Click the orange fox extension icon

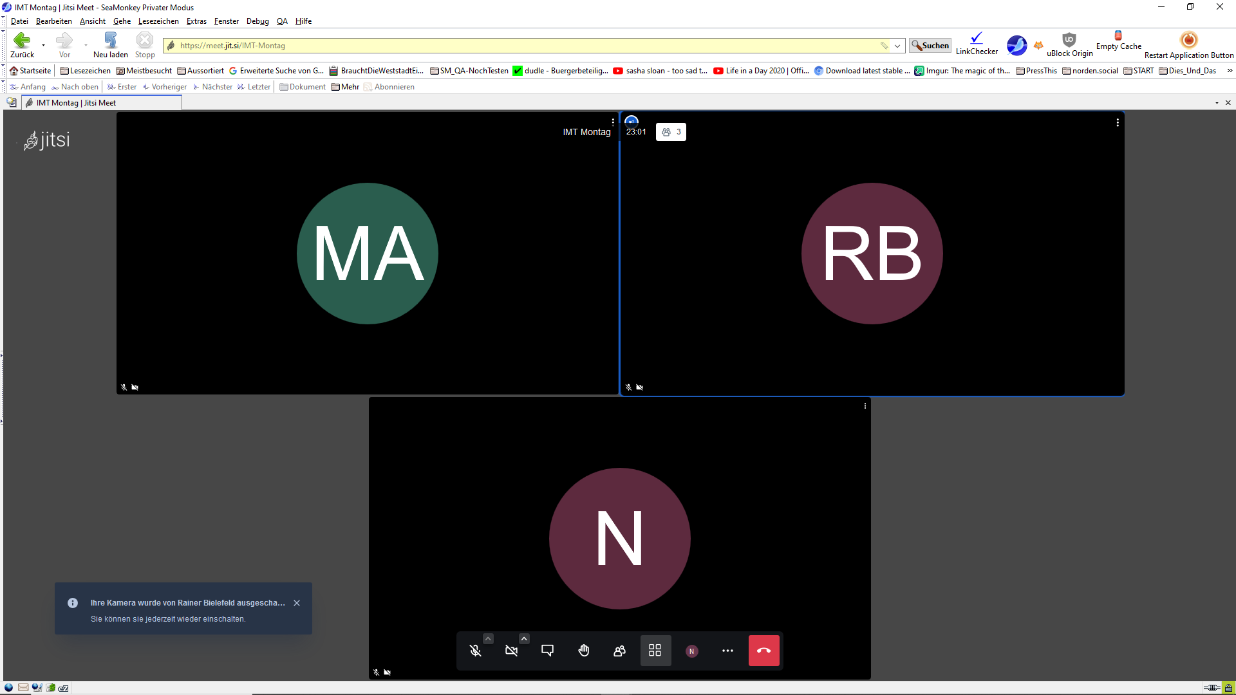point(1038,45)
